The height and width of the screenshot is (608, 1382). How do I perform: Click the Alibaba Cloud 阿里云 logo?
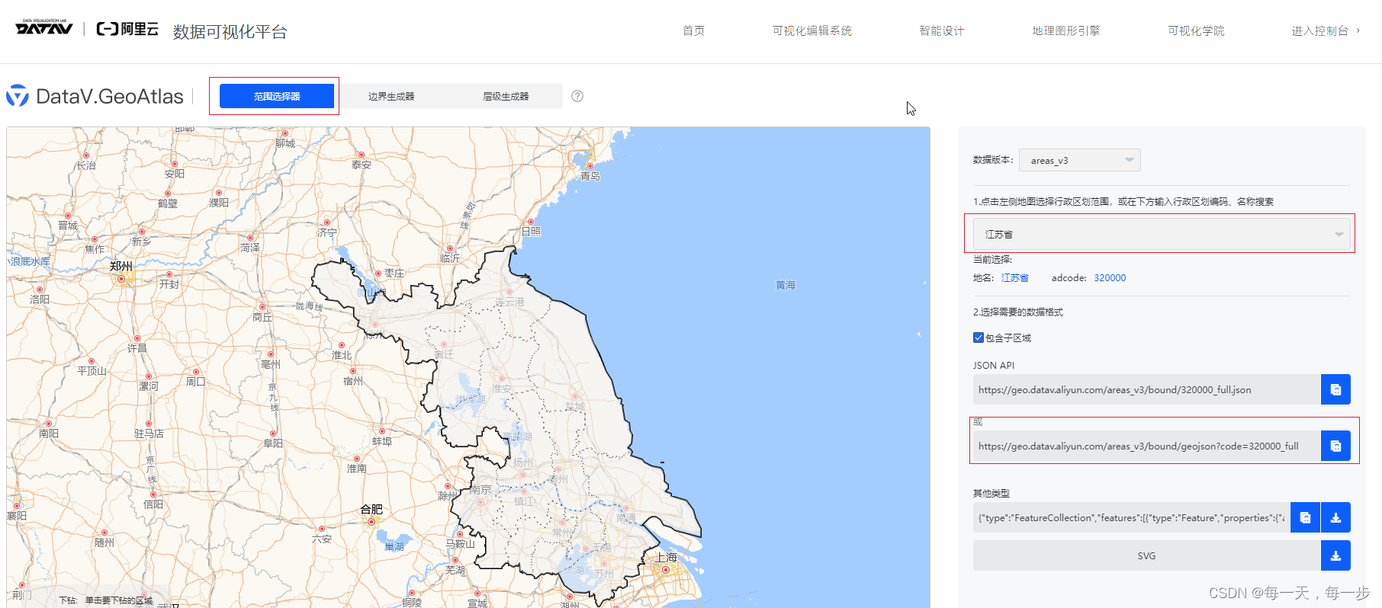tap(127, 29)
